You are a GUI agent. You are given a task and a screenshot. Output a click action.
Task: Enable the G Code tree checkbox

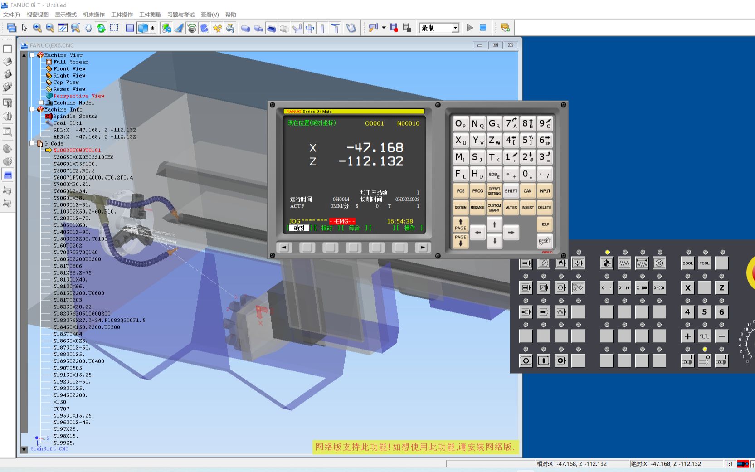[x=31, y=143]
